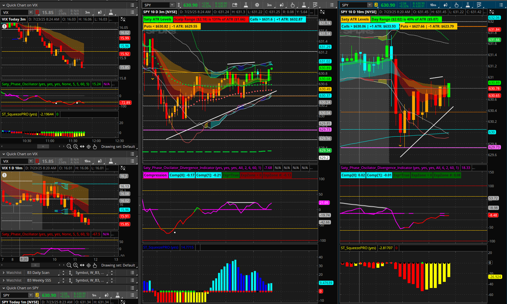Collapse the Quick Chart on SPY gadget
The height and width of the screenshot is (304, 507).
3,288
